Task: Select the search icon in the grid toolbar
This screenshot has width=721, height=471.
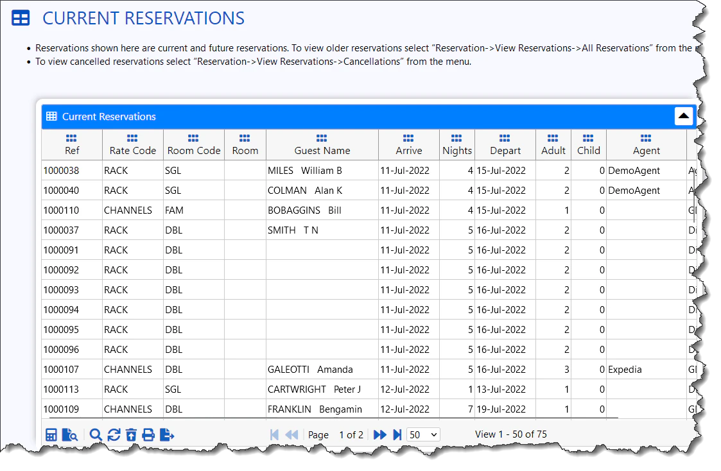Action: pos(96,434)
